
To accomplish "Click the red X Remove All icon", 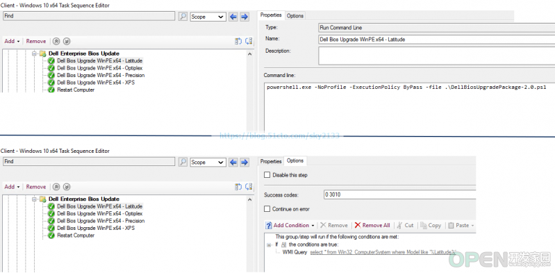I will pyautogui.click(x=358, y=225).
